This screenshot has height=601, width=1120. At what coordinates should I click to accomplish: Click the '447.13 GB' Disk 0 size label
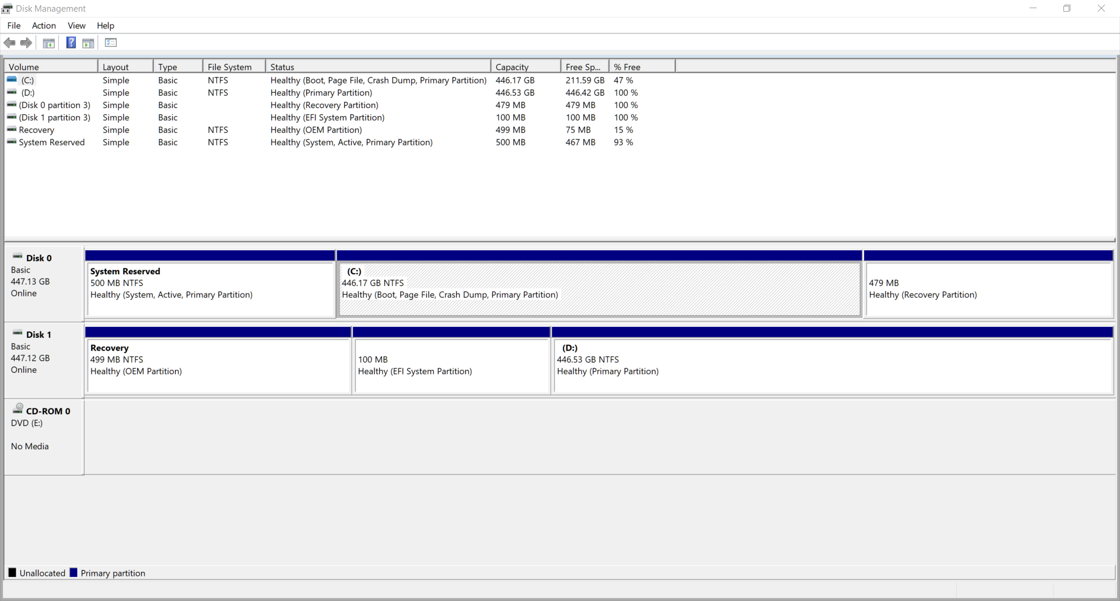pyautogui.click(x=30, y=281)
